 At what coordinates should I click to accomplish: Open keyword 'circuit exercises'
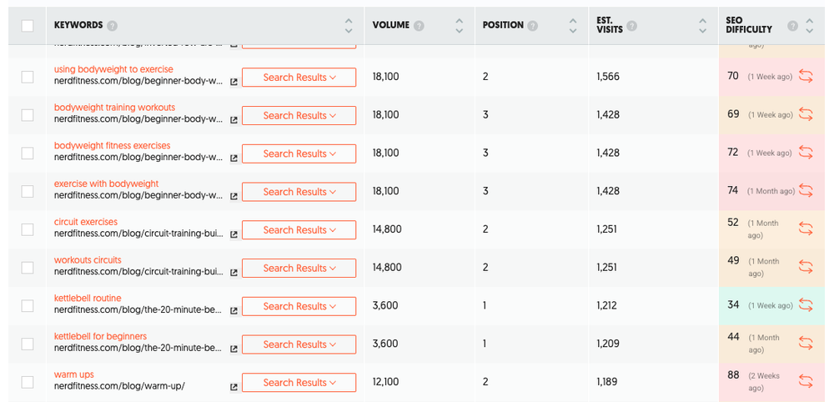[86, 222]
